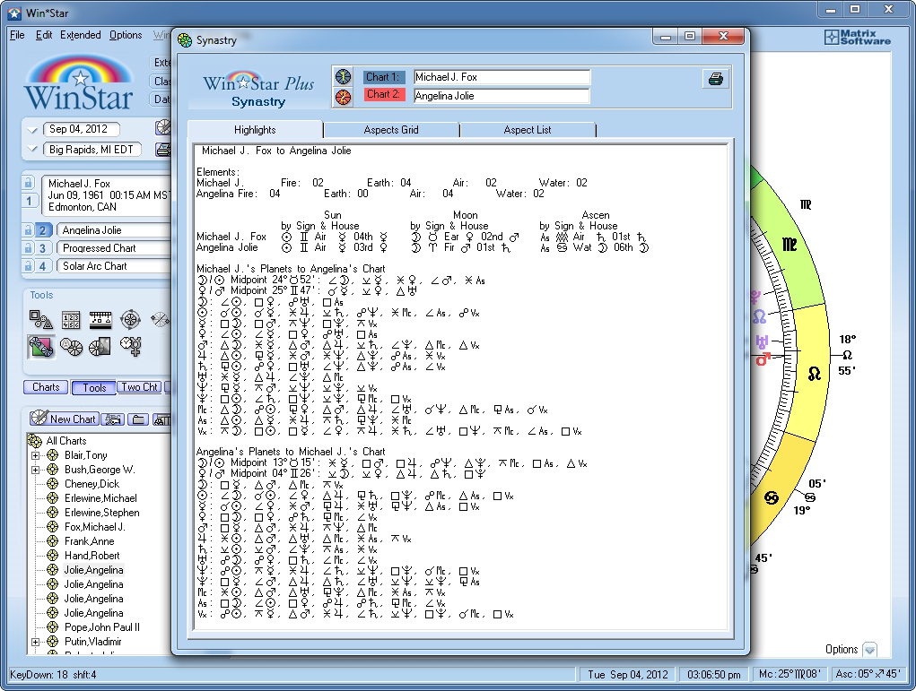Click the Progressed Chart slot field
Image resolution: width=916 pixels, height=691 pixels.
pyautogui.click(x=114, y=248)
